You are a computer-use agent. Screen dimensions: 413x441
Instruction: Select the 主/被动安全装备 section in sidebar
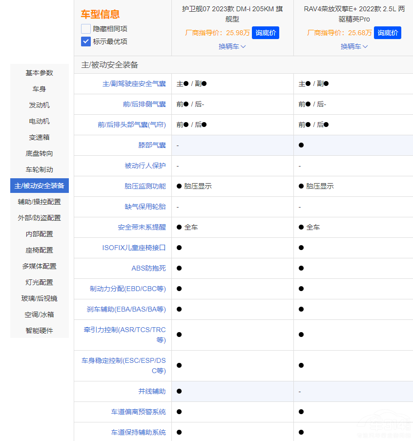(39, 186)
